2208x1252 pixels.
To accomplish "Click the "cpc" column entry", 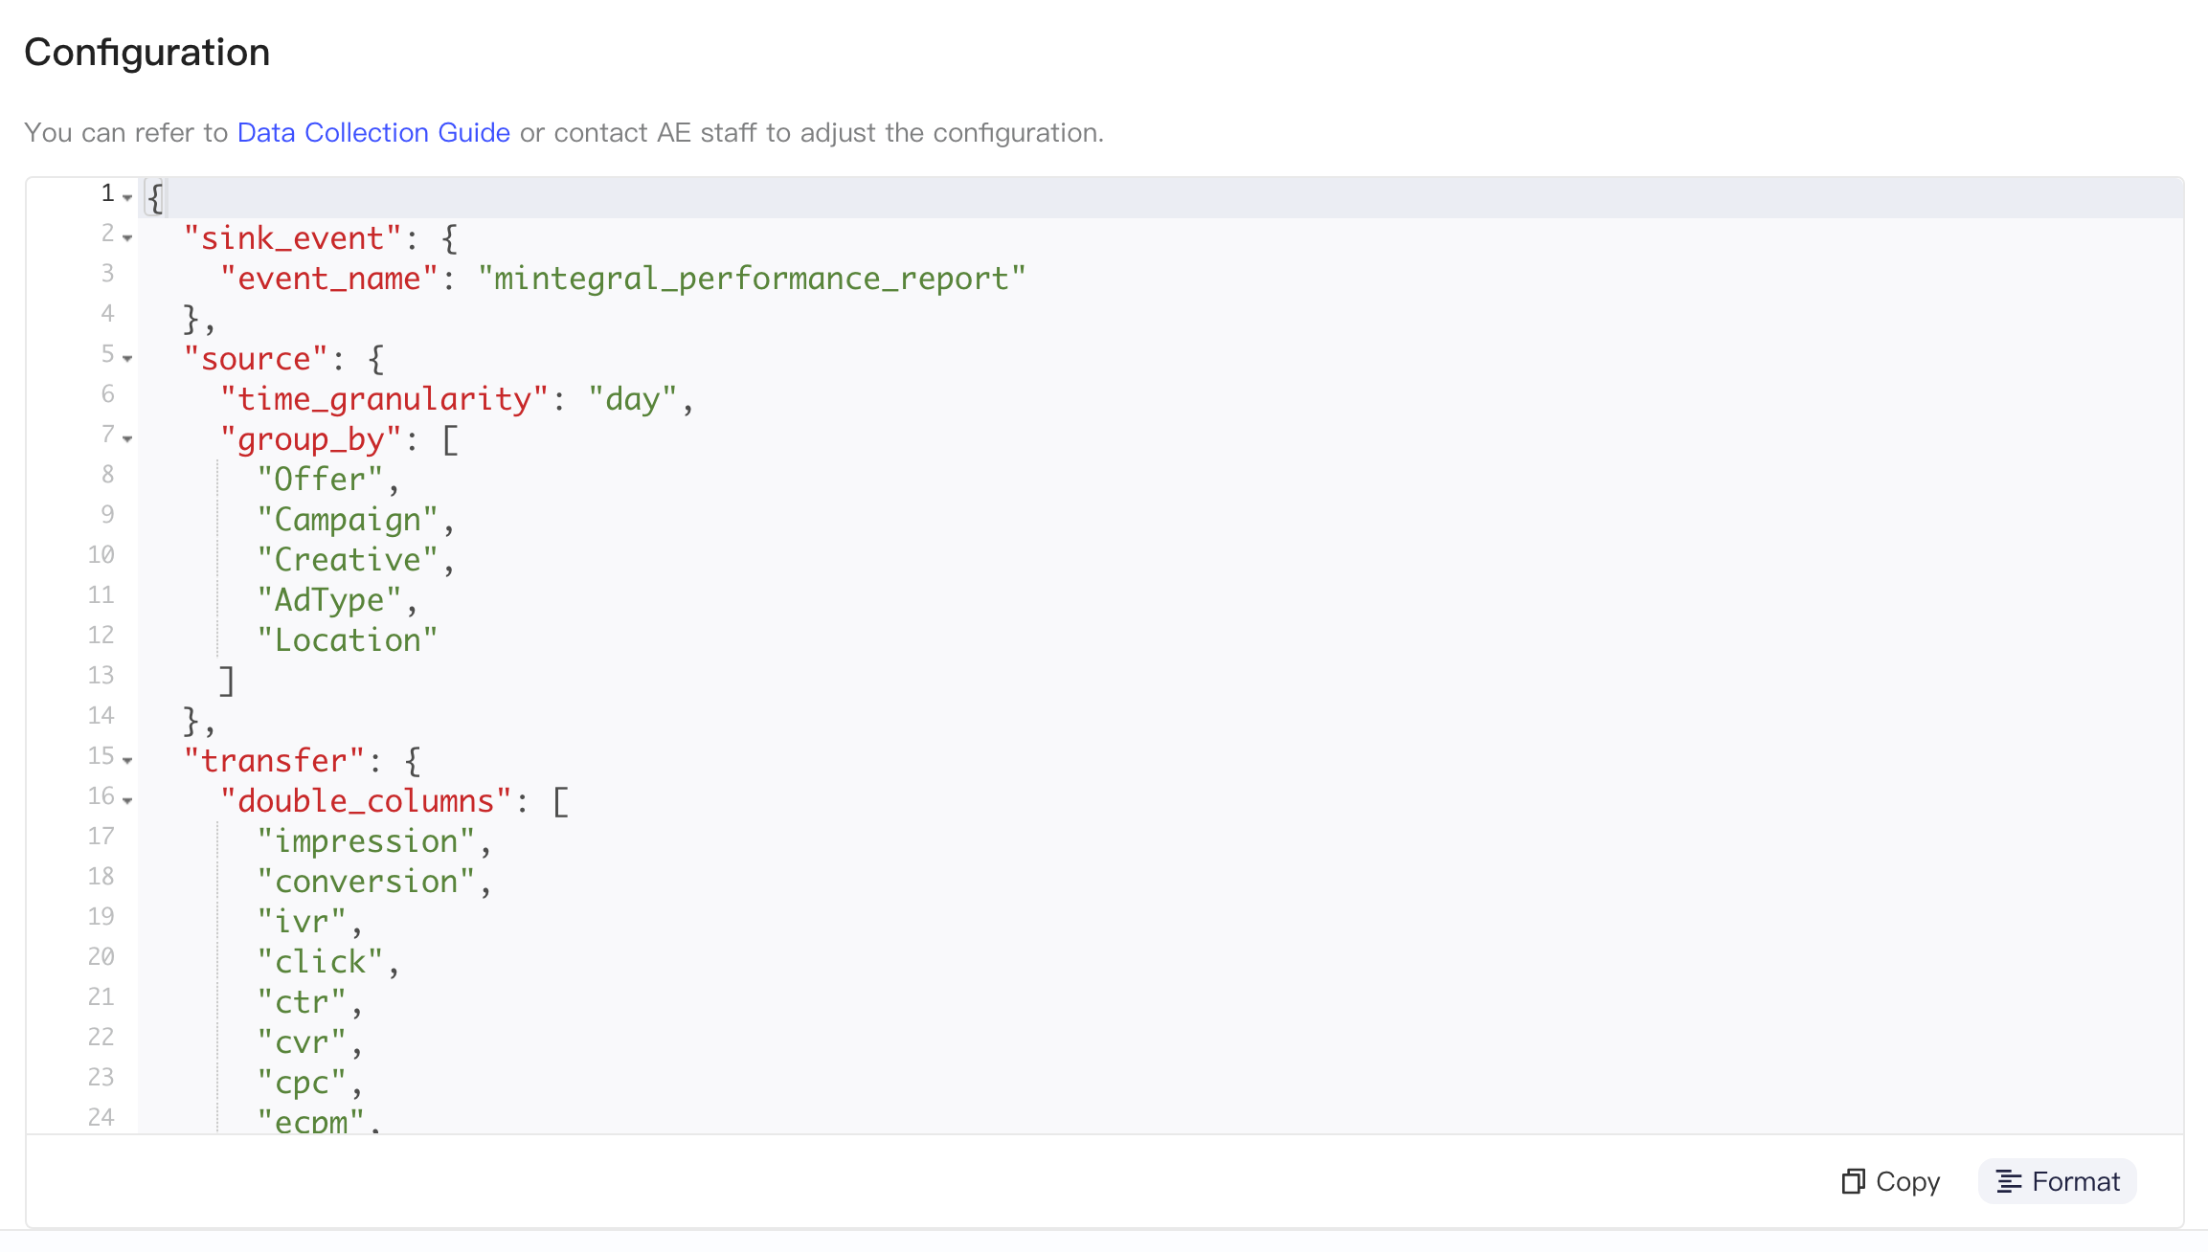I will click(302, 1083).
